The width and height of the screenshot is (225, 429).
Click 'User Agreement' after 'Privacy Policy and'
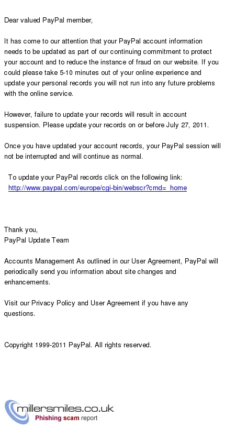coord(115,303)
